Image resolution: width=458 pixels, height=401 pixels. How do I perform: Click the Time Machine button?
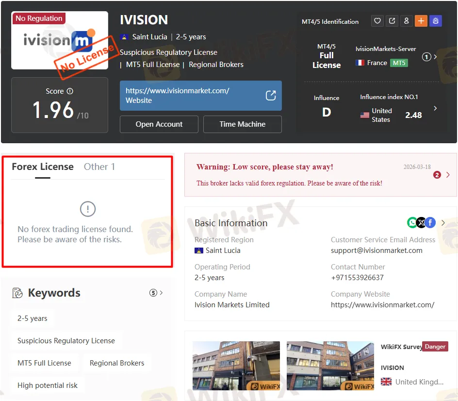tap(242, 124)
